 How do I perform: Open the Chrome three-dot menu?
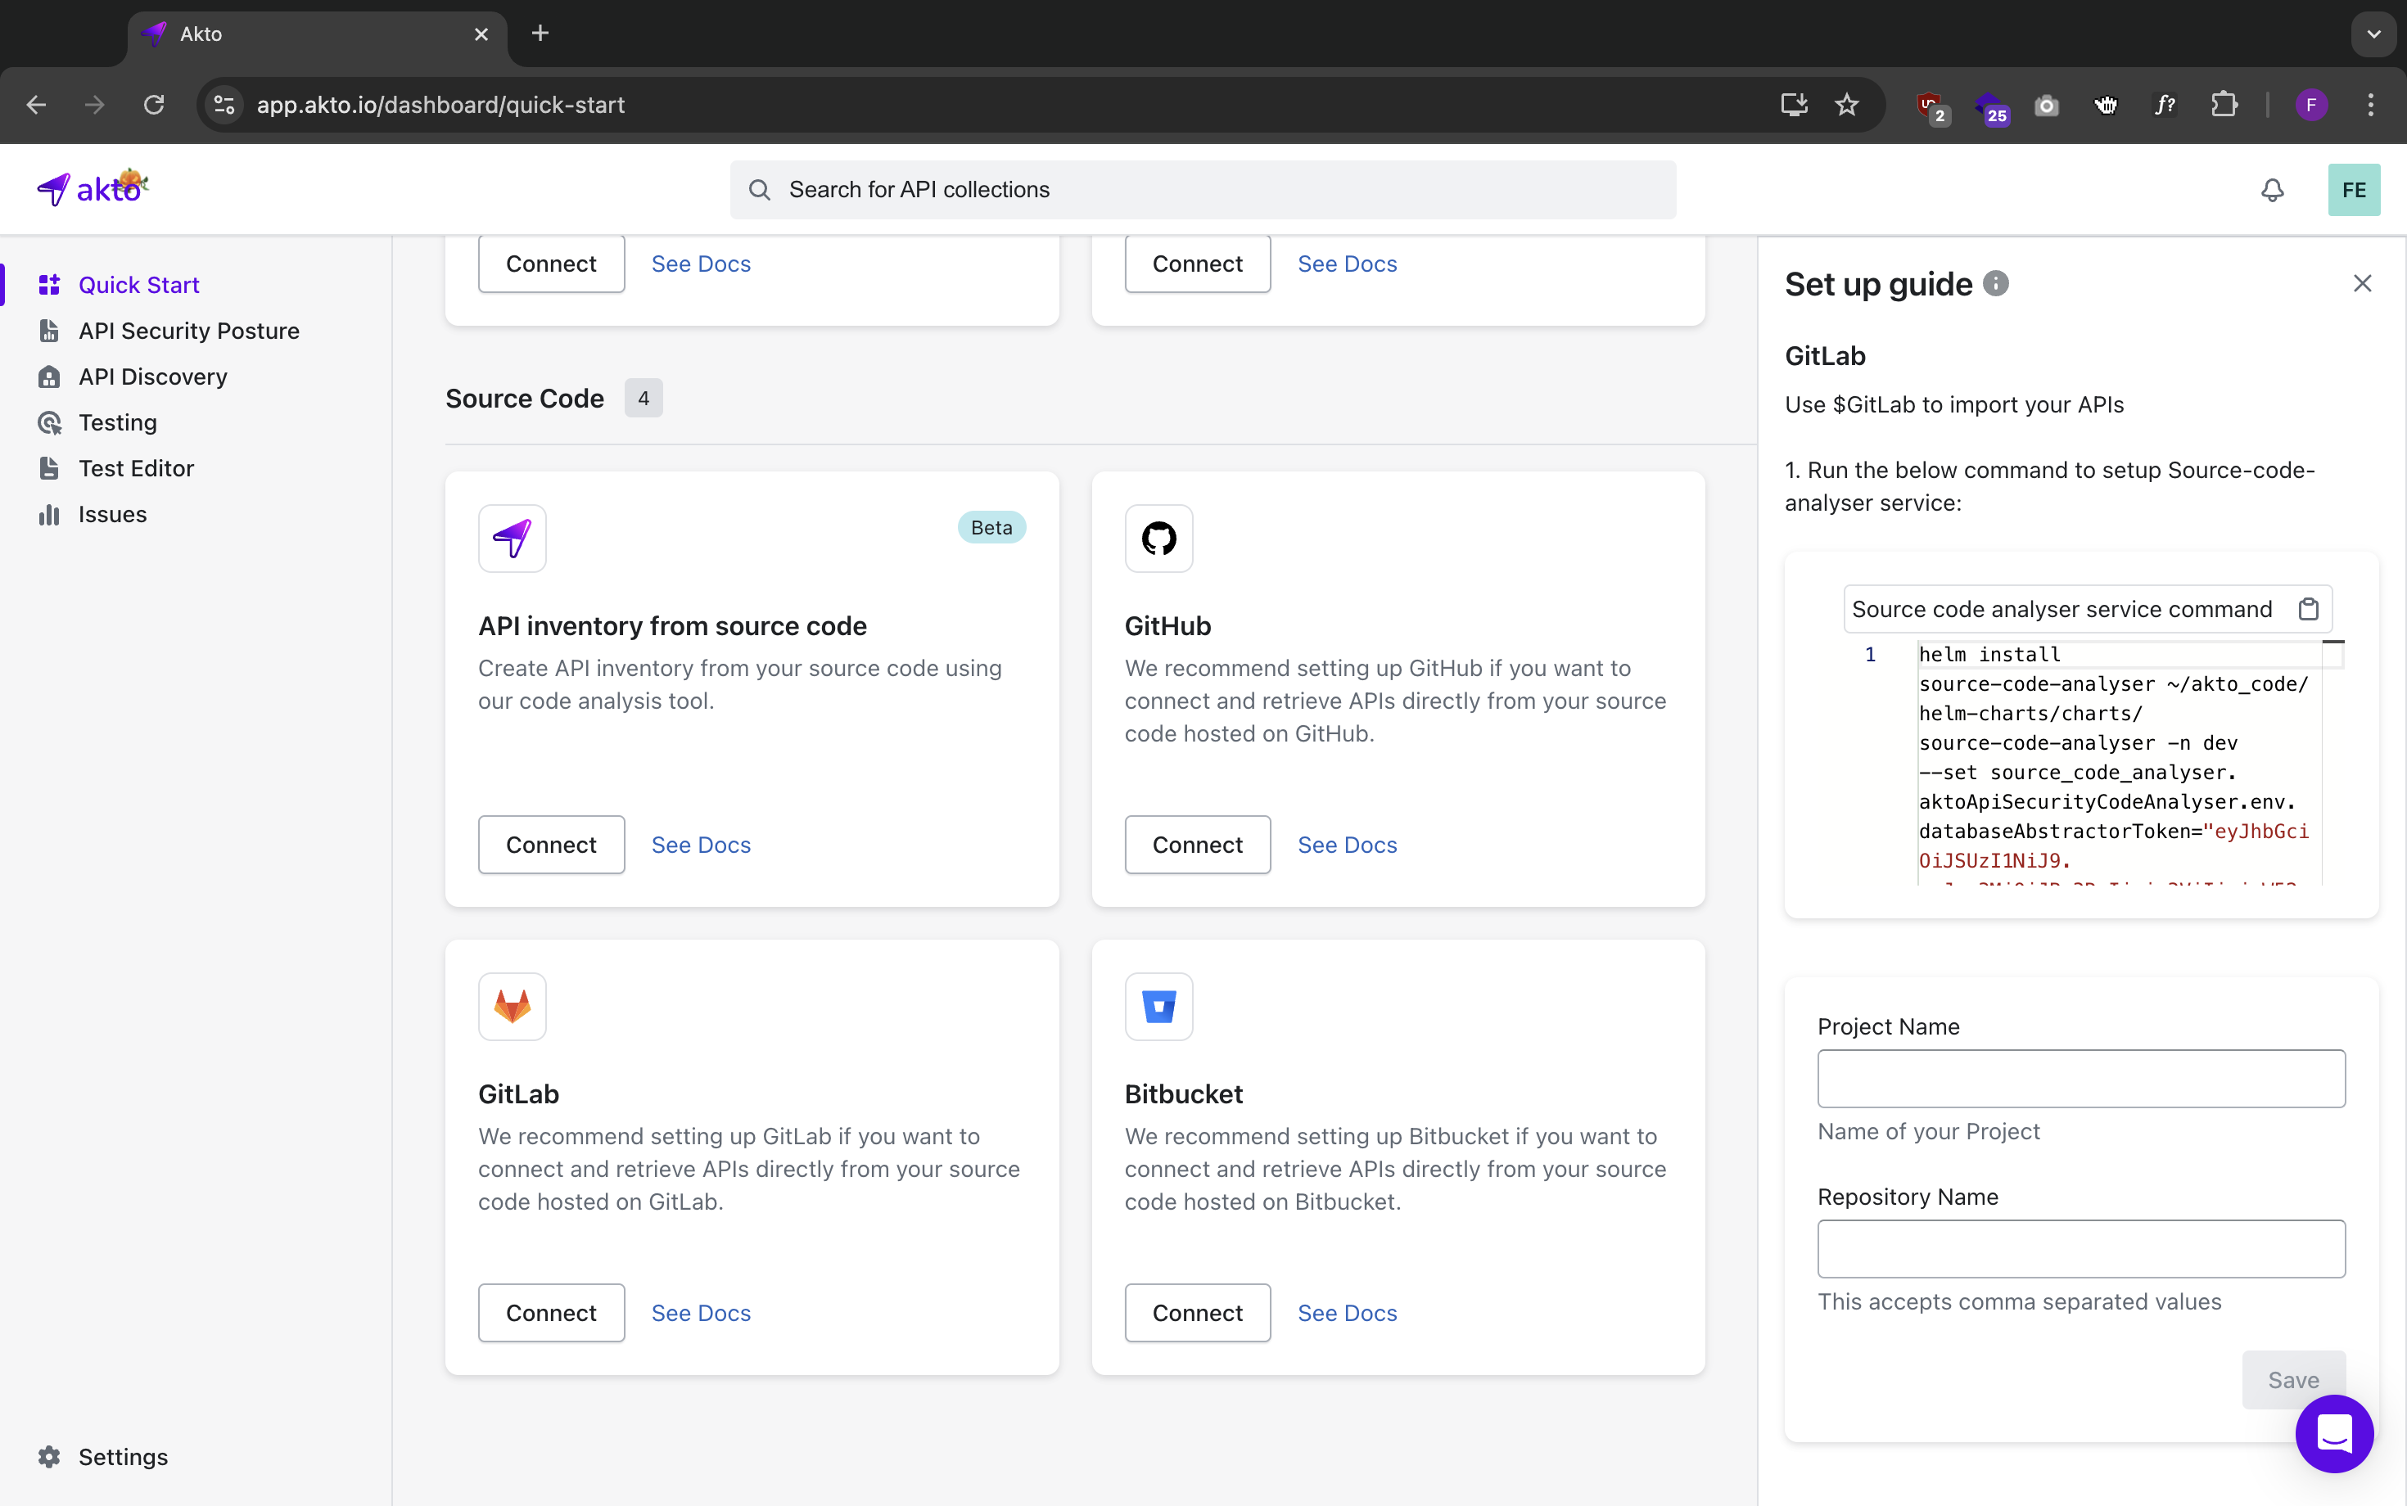pos(2370,105)
